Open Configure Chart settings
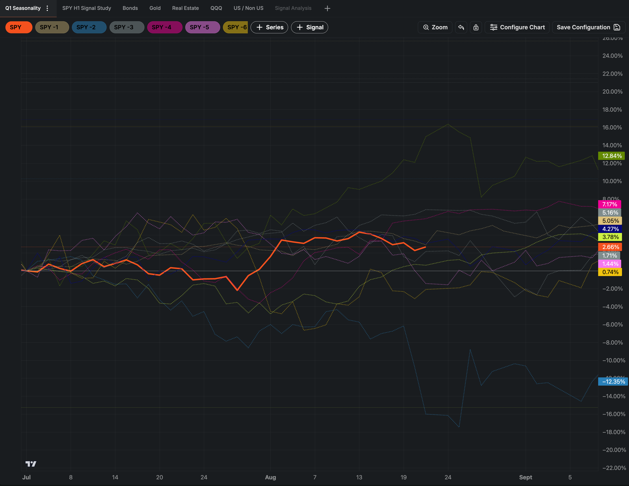Viewport: 629px width, 486px height. 517,27
